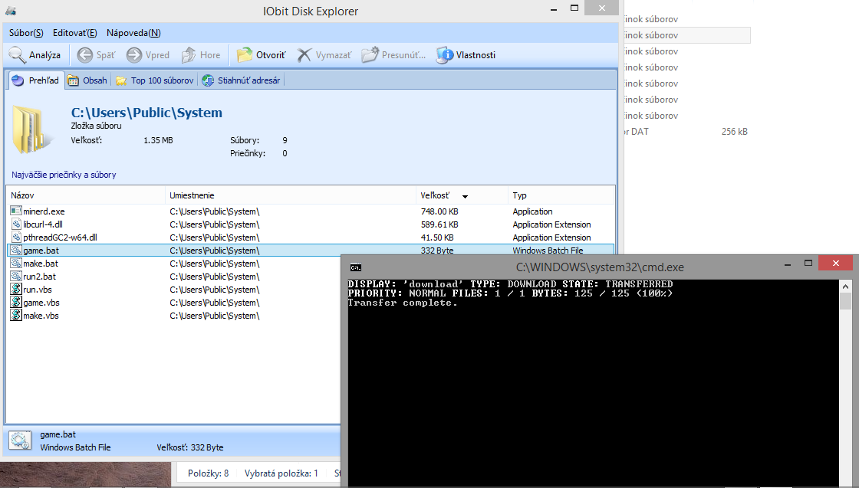Switch to the Obsah tab
859x488 pixels.
(x=87, y=80)
